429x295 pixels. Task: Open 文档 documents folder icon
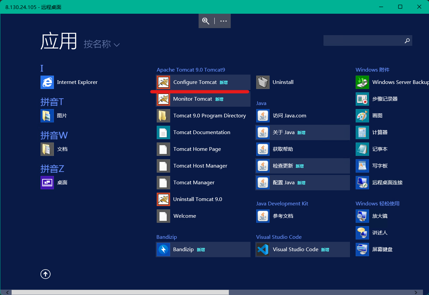tap(47, 149)
